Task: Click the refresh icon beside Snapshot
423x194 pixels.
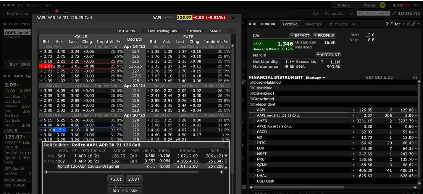Action: pyautogui.click(x=5, y=37)
